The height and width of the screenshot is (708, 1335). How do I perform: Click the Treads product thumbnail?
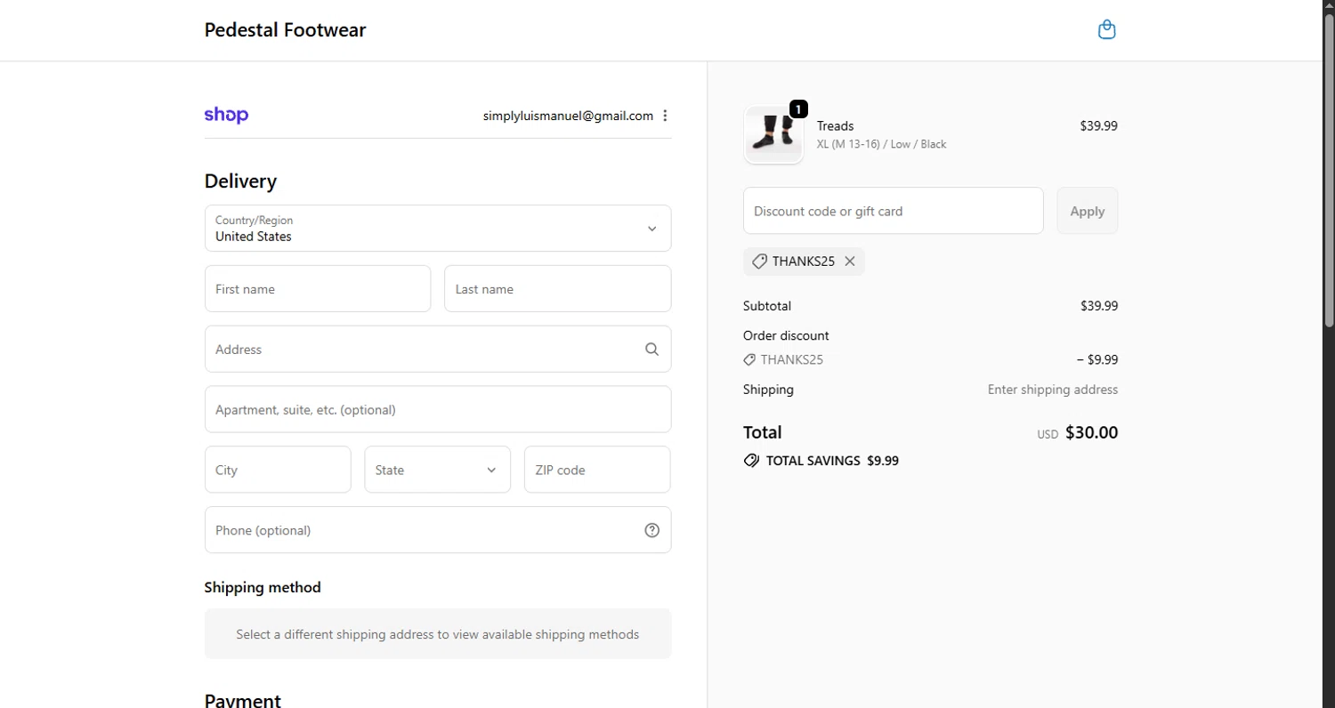tap(773, 134)
